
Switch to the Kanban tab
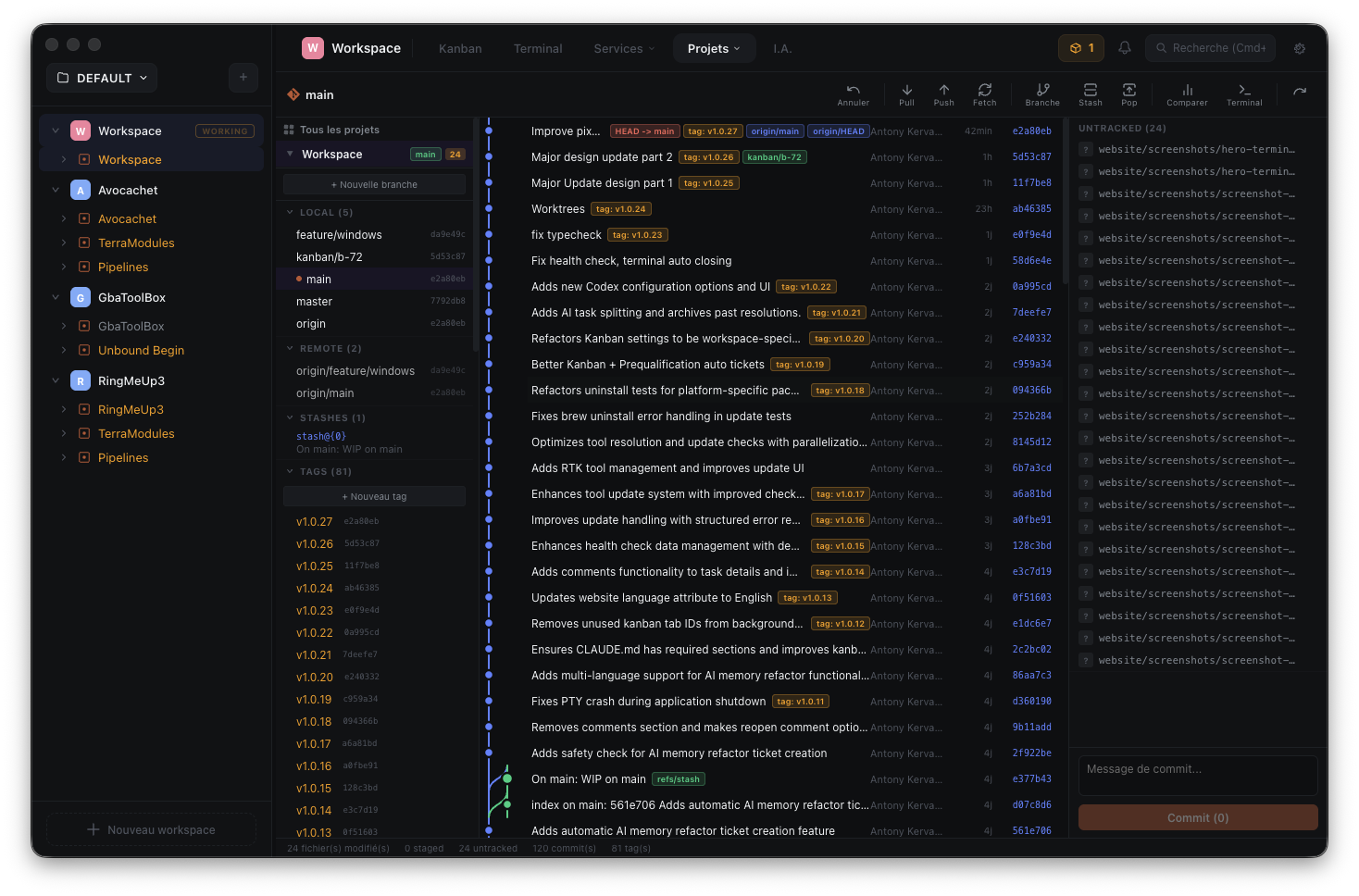tap(460, 48)
